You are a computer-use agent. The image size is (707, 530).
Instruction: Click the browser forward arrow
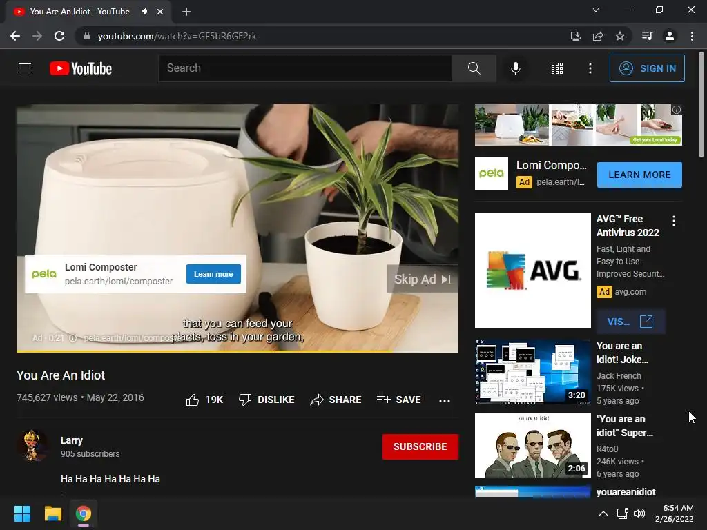coord(37,36)
